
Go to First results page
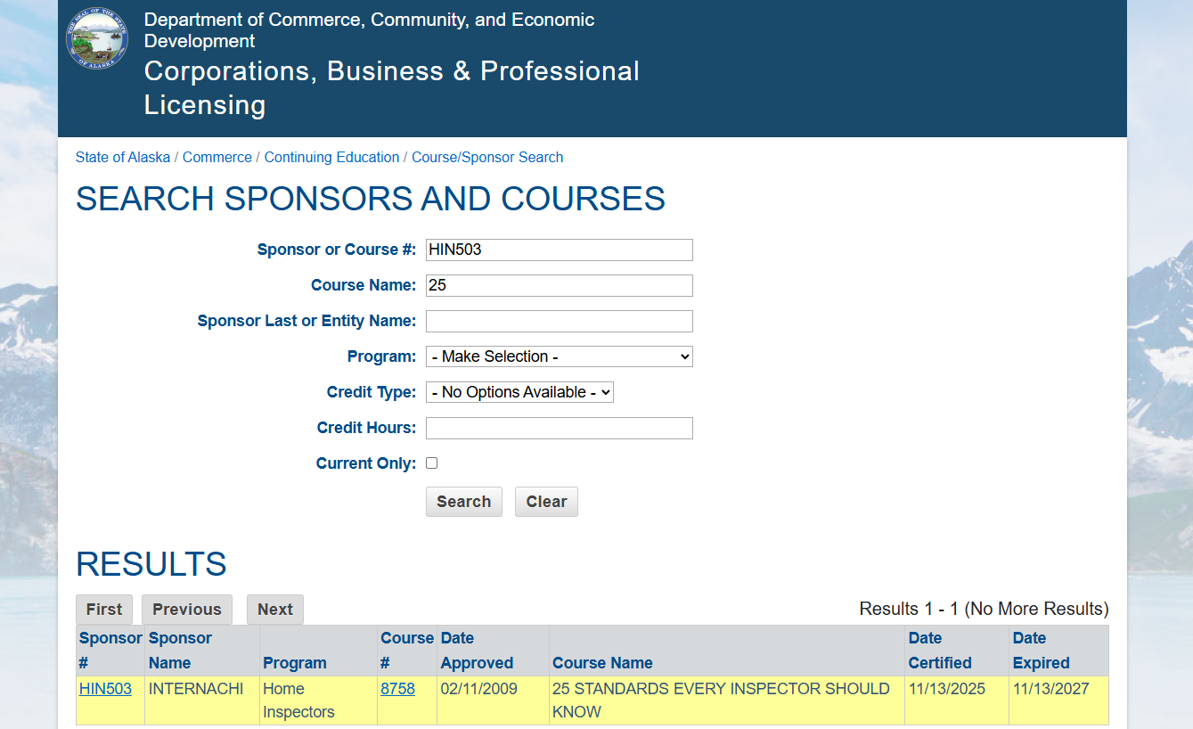point(104,610)
